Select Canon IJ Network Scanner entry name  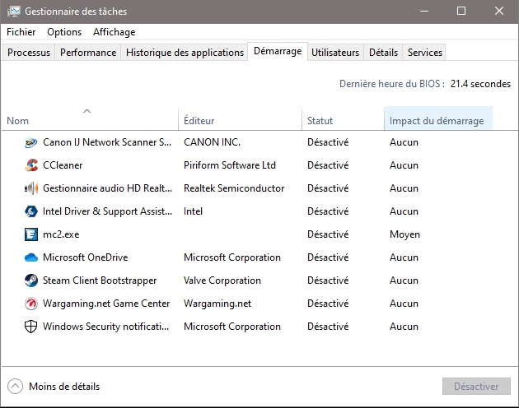click(107, 142)
